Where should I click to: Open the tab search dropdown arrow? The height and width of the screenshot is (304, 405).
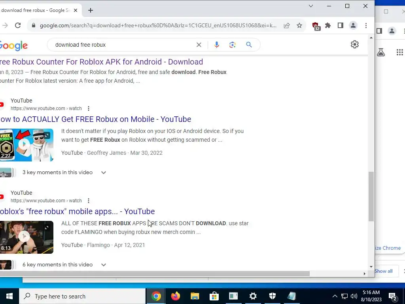point(311,6)
